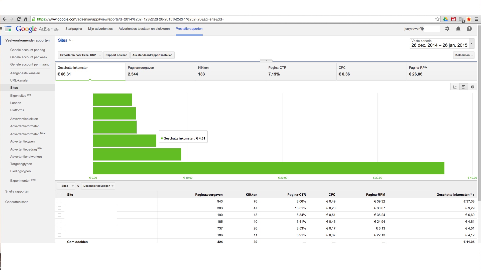
Task: Click the page vertical scrollbar
Action: (479, 113)
